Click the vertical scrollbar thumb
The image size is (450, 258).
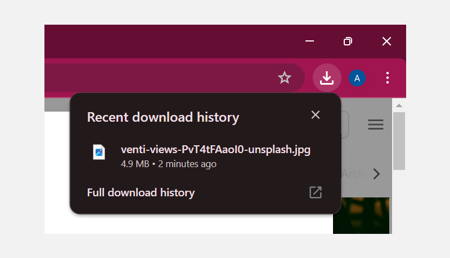pyautogui.click(x=399, y=141)
